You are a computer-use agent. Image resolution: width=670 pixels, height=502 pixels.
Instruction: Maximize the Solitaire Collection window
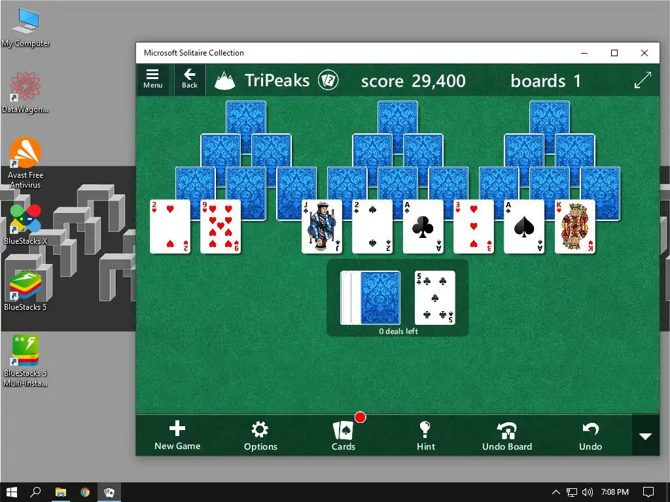coord(614,53)
